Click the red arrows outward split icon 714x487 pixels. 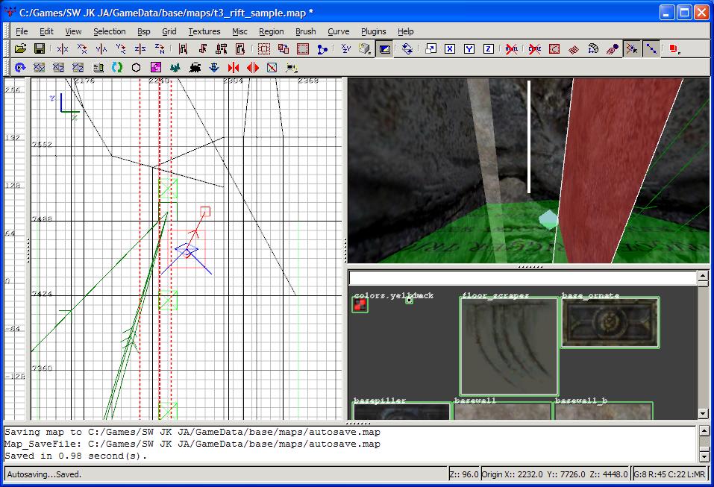(x=253, y=67)
